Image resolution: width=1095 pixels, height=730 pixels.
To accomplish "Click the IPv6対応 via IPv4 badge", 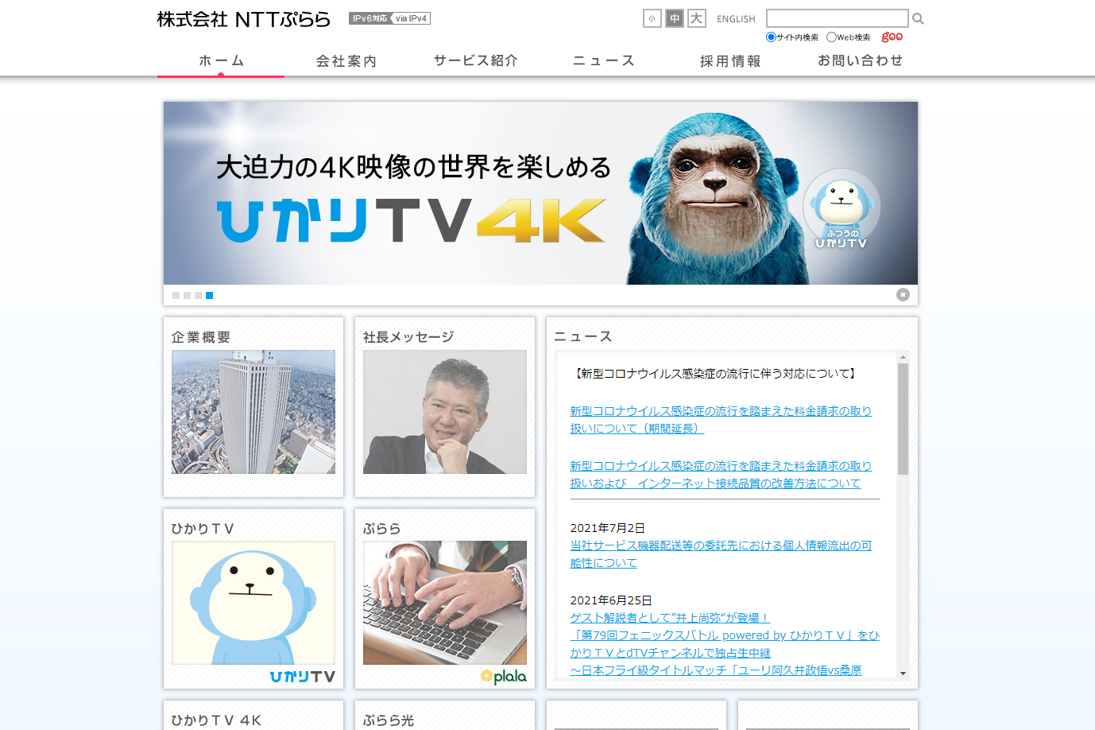I will 389,18.
